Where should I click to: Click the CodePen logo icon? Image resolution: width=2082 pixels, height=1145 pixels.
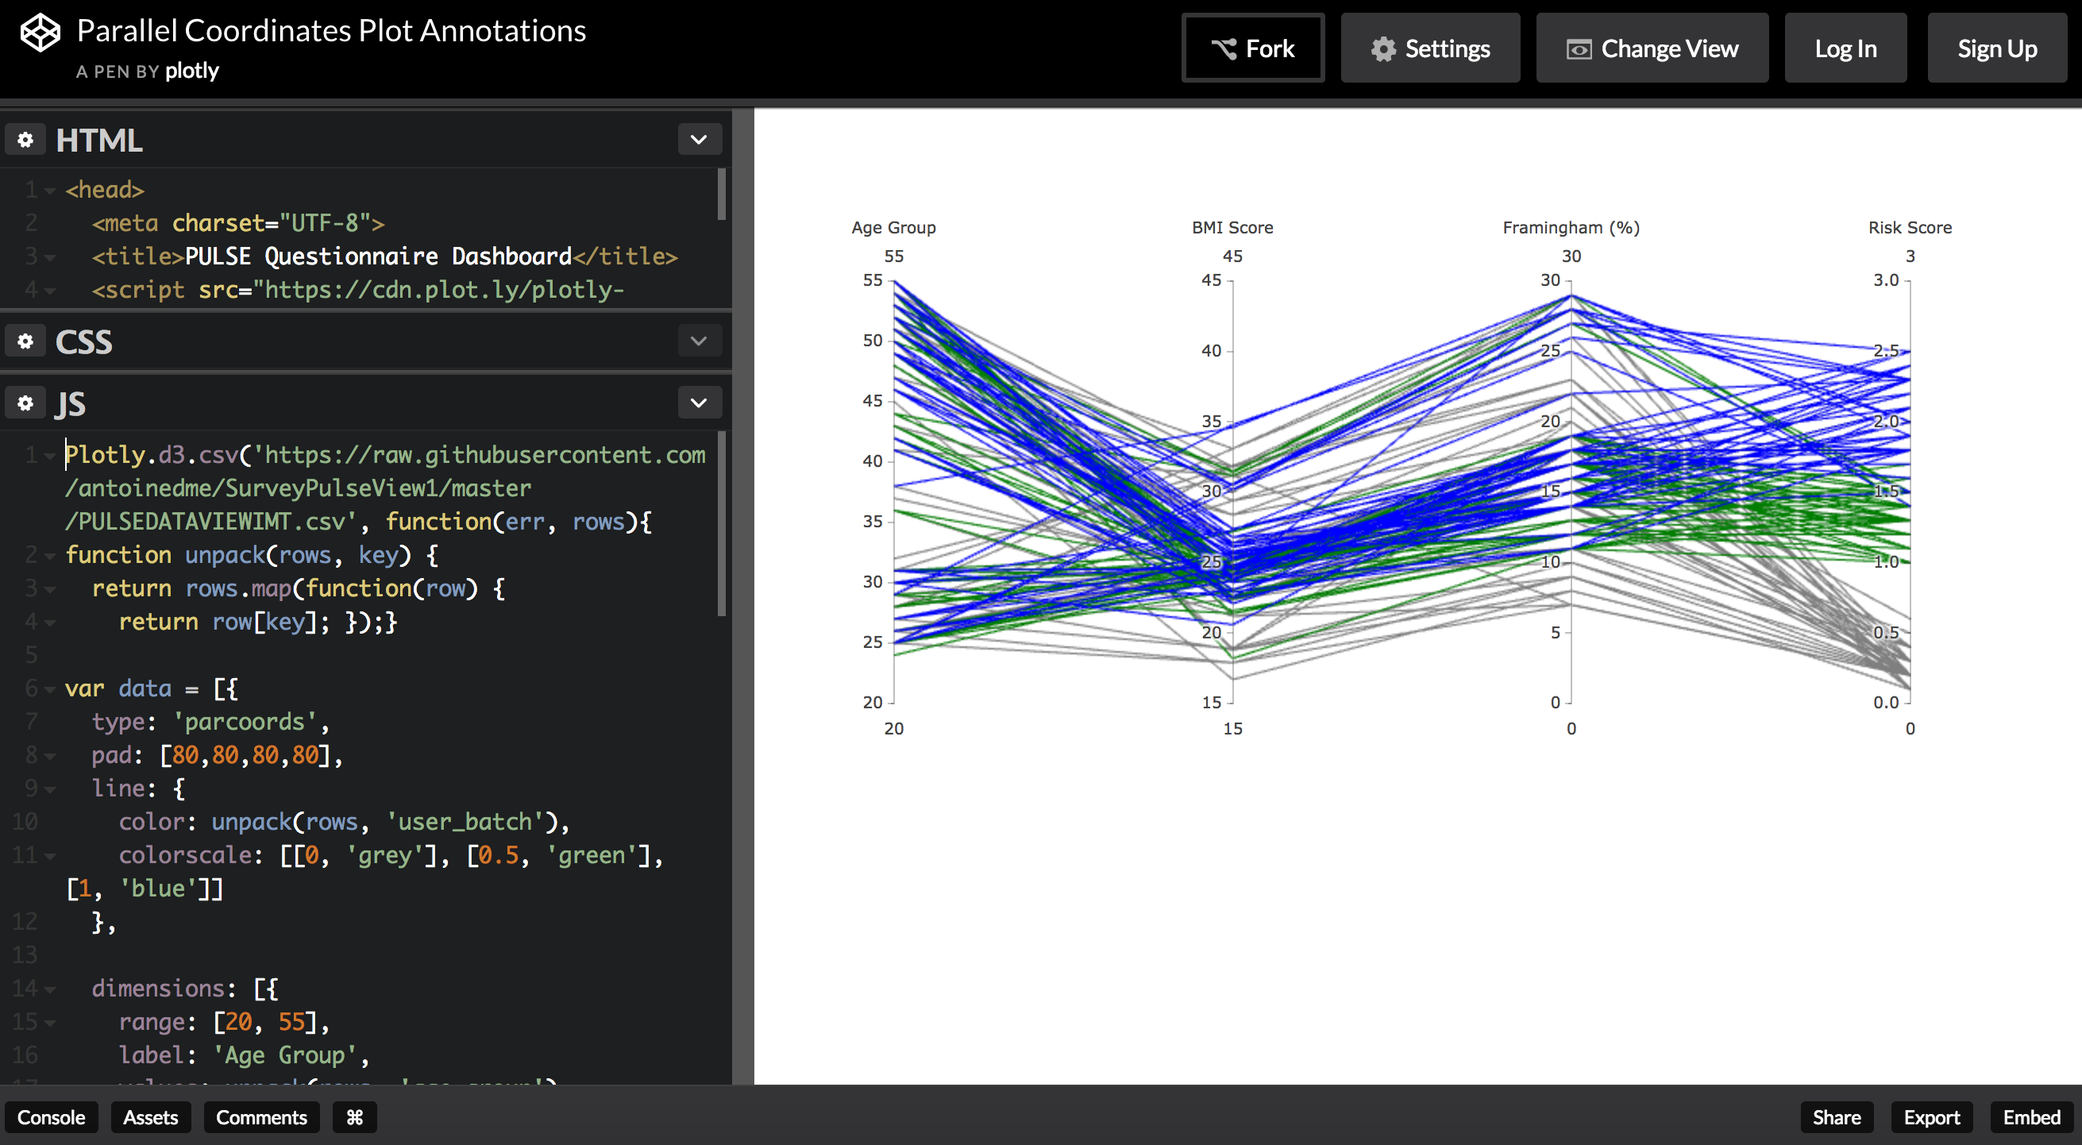[40, 33]
